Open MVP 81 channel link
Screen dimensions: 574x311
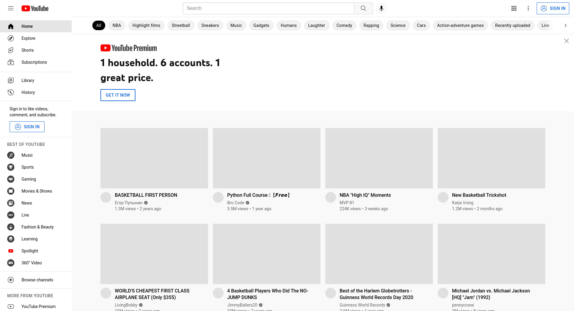click(347, 203)
